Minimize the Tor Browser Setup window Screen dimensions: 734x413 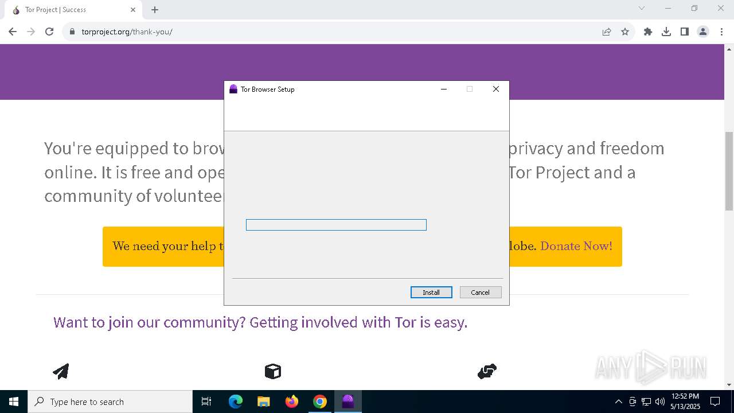click(443, 89)
